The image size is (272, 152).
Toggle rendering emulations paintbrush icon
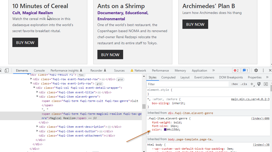[259, 84]
